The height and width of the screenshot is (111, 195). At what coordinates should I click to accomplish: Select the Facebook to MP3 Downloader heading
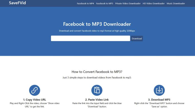pos(97,24)
